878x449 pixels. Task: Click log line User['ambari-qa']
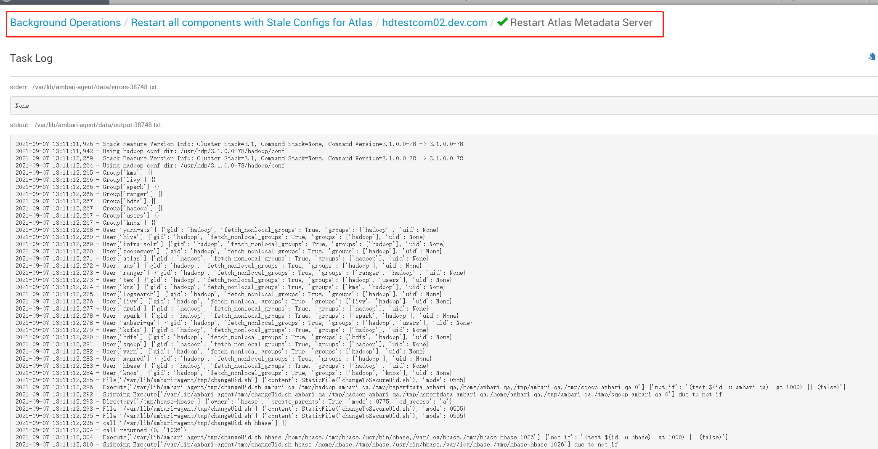244,323
